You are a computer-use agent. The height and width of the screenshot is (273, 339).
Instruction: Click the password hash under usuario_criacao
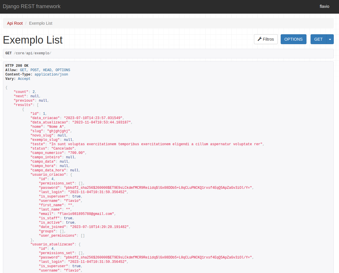158,188
